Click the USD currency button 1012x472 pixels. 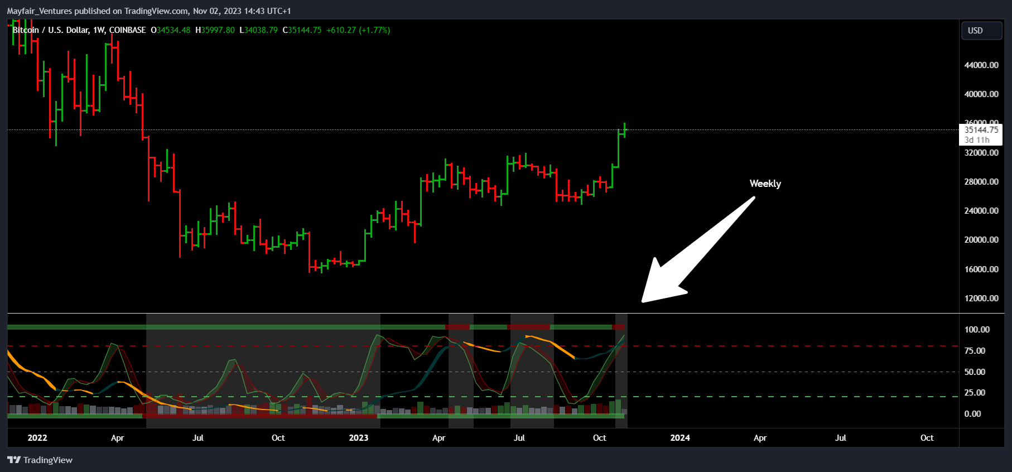[981, 31]
